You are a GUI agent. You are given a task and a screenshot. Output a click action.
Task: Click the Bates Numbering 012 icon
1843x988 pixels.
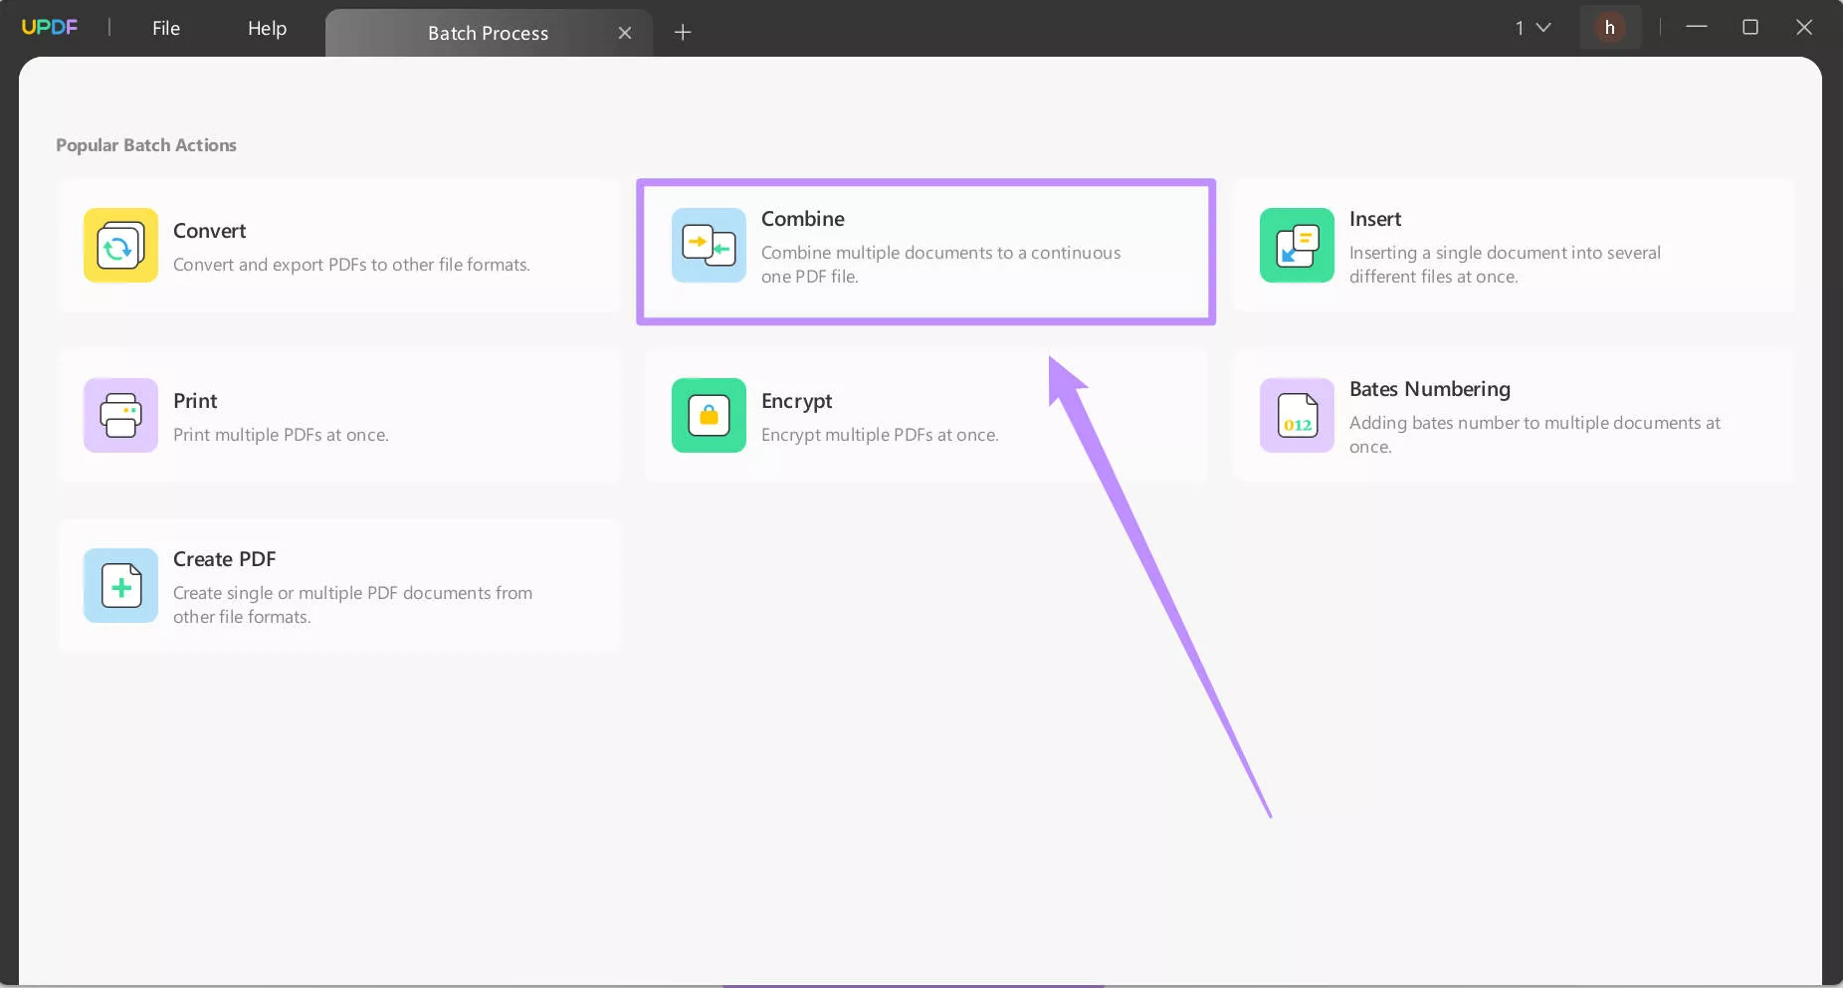tap(1297, 415)
